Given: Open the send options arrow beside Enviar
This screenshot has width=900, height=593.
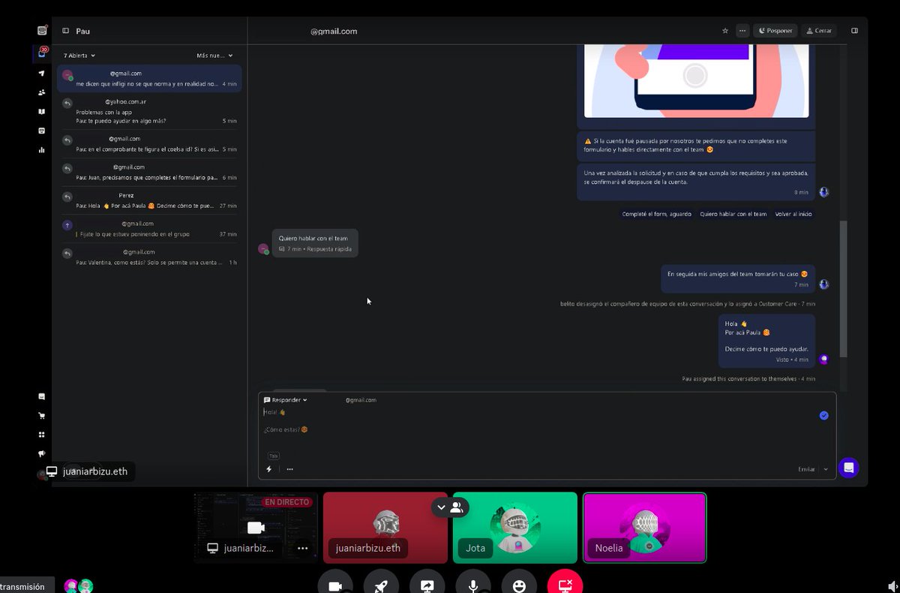Looking at the screenshot, I should pyautogui.click(x=826, y=469).
